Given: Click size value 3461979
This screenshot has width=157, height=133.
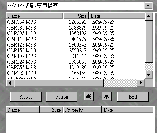Looking at the screenshot, I should pyautogui.click(x=78, y=39).
